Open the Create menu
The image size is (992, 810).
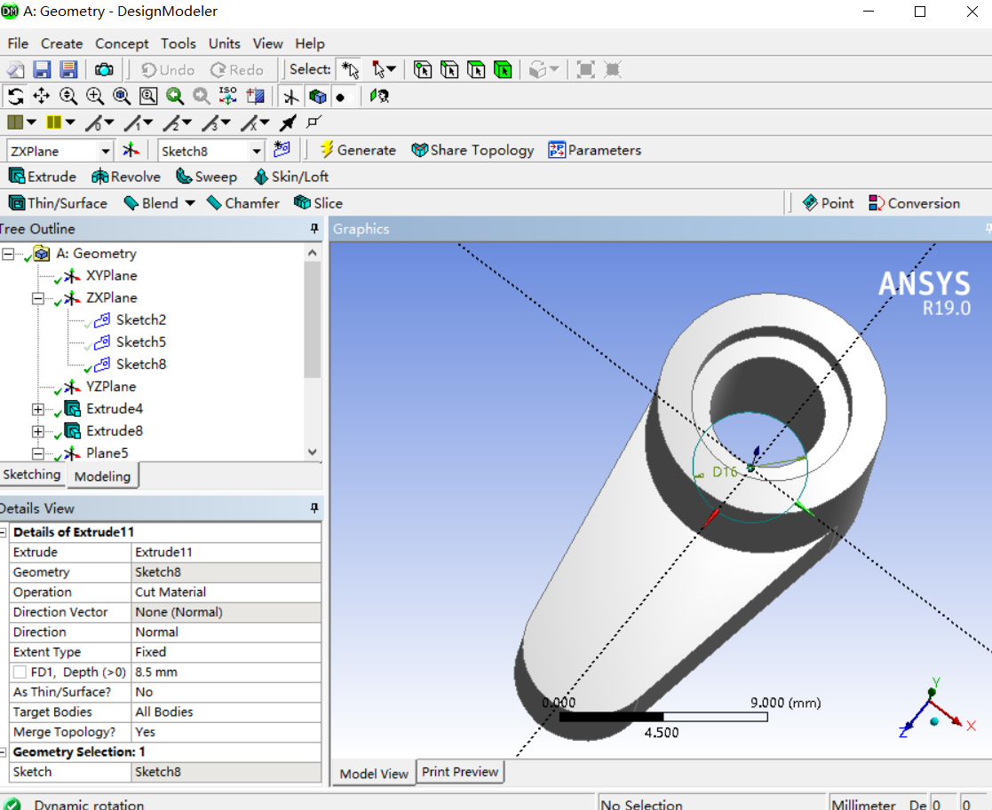pos(62,43)
